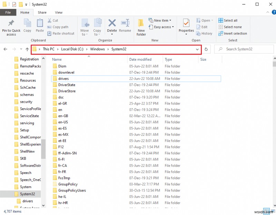
Task: Click the quick access Properties checkmark in title bar
Action: point(14,4)
